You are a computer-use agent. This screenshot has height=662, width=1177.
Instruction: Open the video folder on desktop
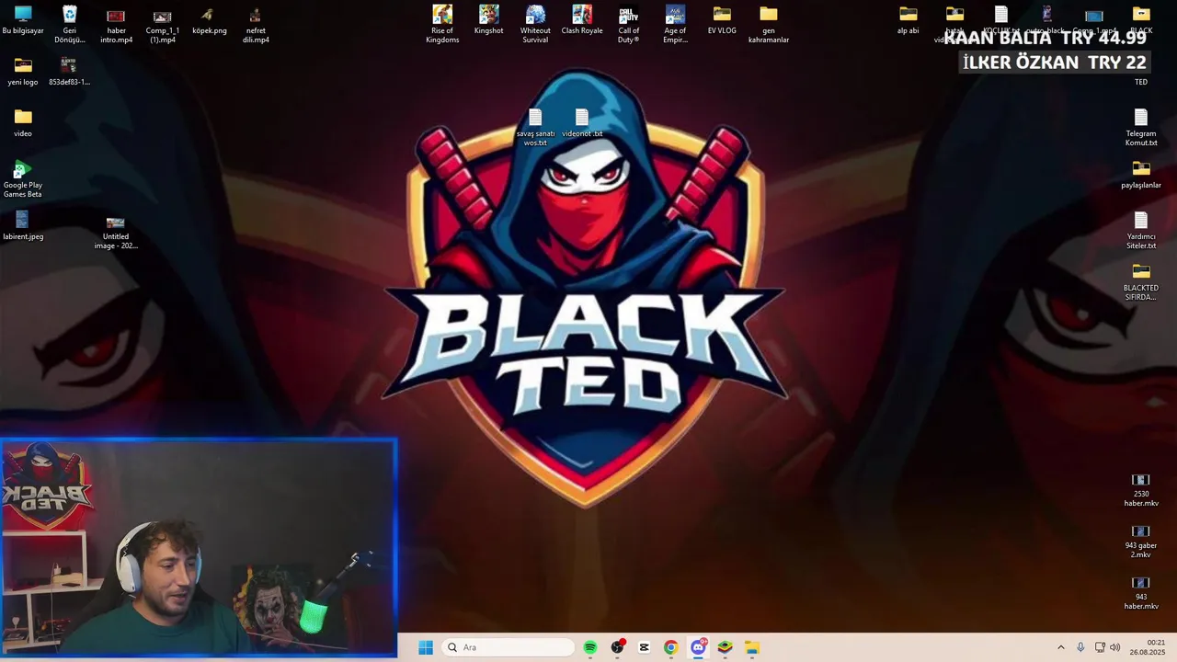pos(23,123)
